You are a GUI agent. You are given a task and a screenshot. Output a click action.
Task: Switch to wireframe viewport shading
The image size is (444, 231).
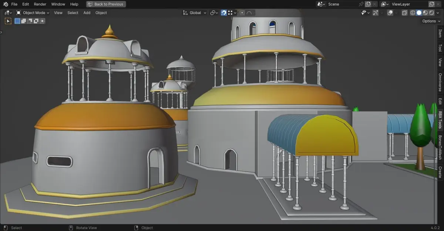tap(413, 13)
